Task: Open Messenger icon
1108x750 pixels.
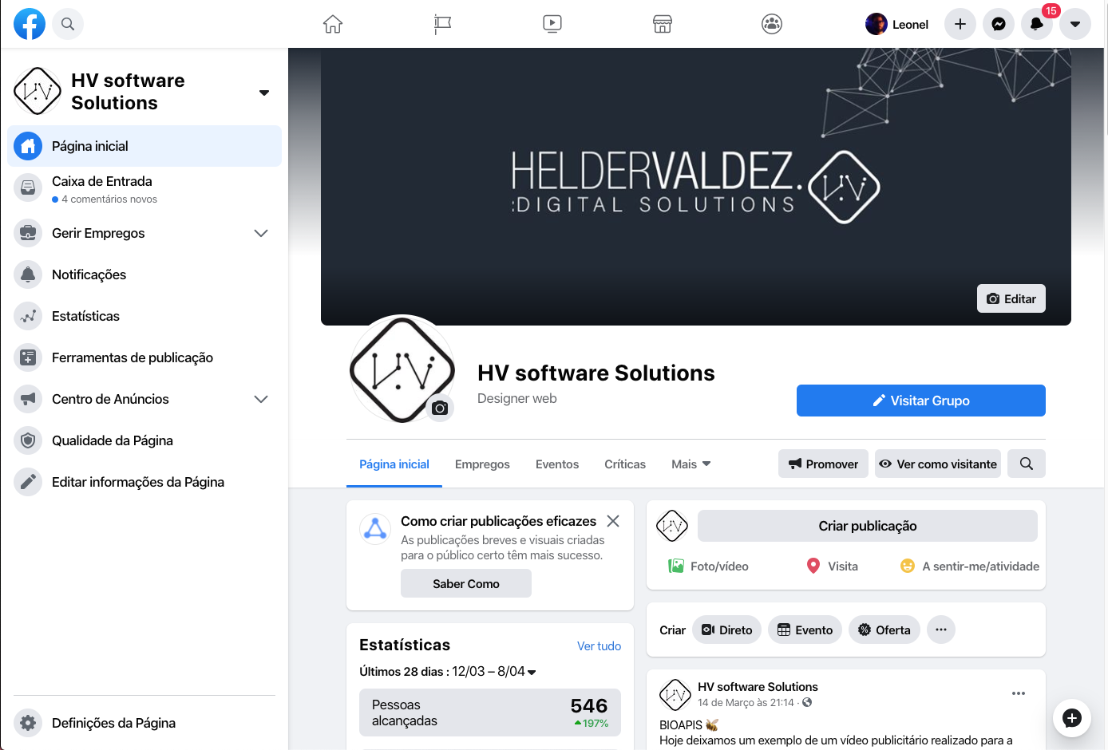Action: 999,24
